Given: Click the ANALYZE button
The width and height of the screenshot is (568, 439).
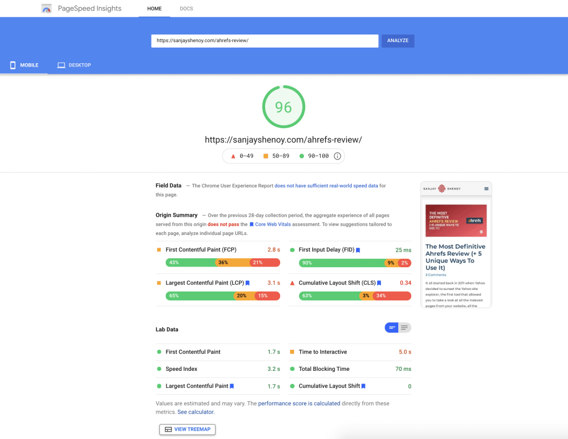Looking at the screenshot, I should [x=398, y=41].
